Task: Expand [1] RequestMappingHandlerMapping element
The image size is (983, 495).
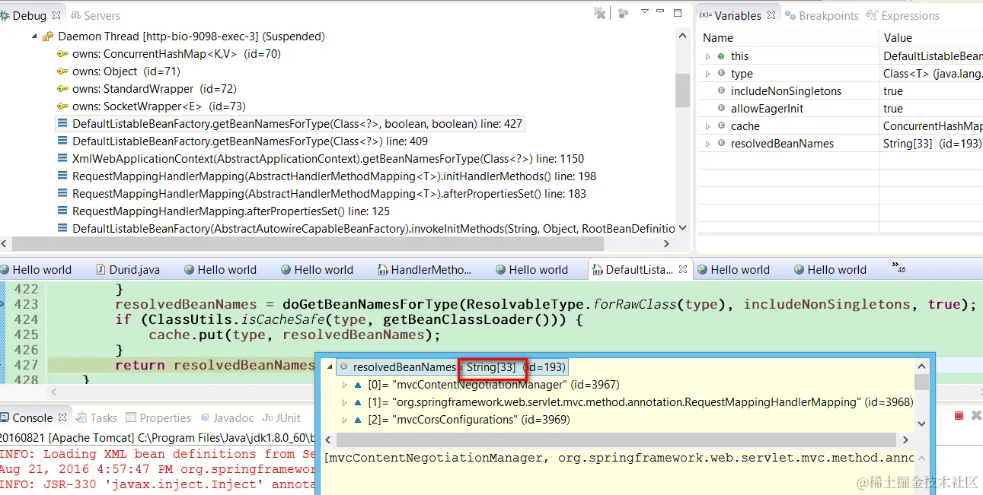Action: (x=345, y=402)
